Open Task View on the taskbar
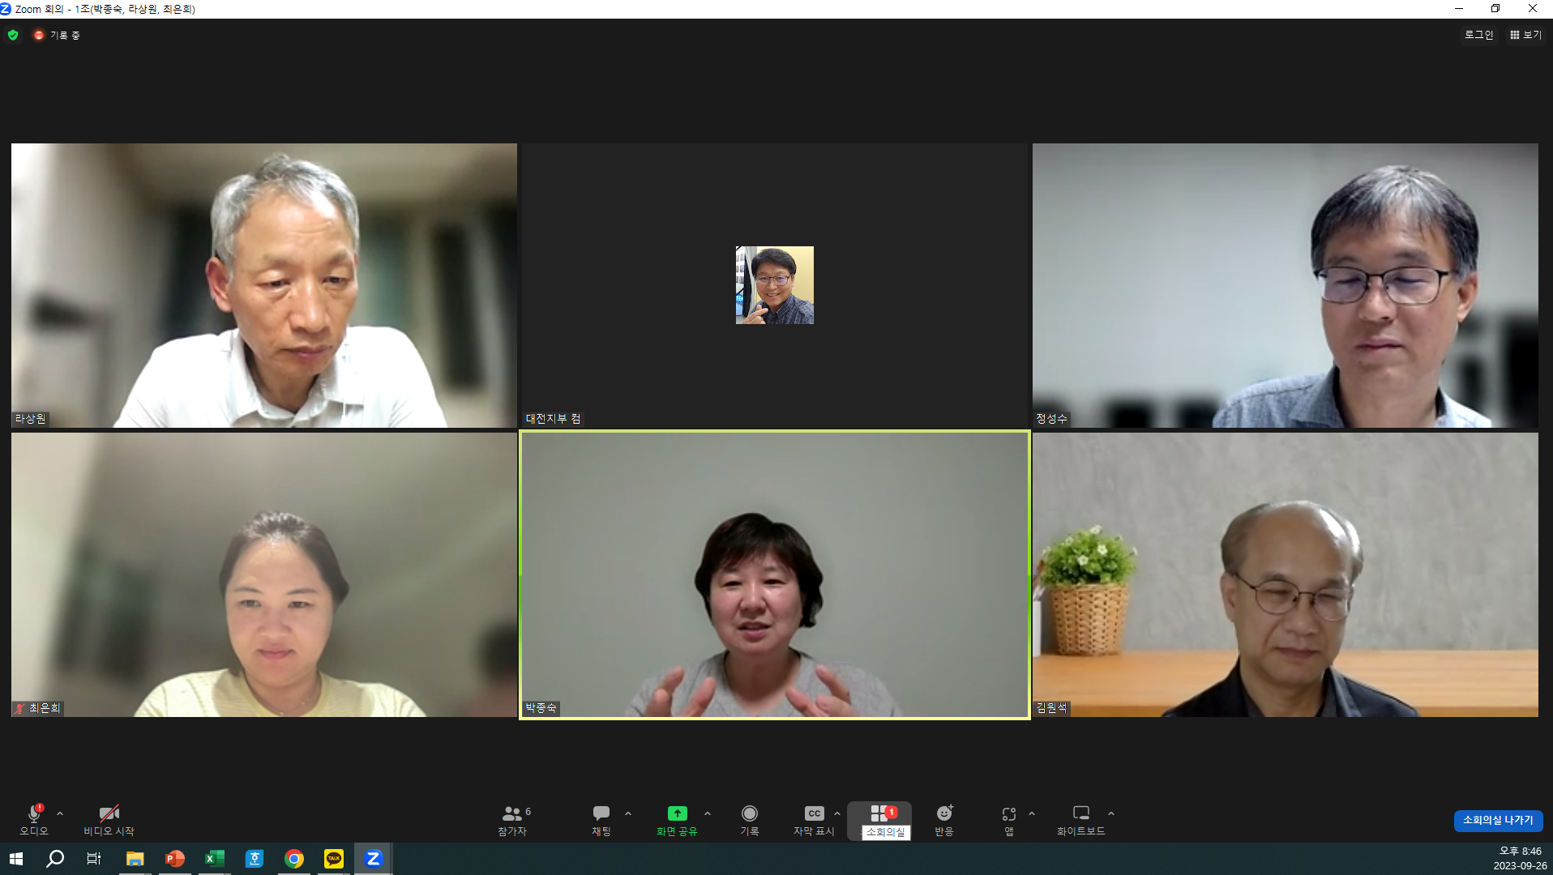The width and height of the screenshot is (1553, 875). click(94, 859)
